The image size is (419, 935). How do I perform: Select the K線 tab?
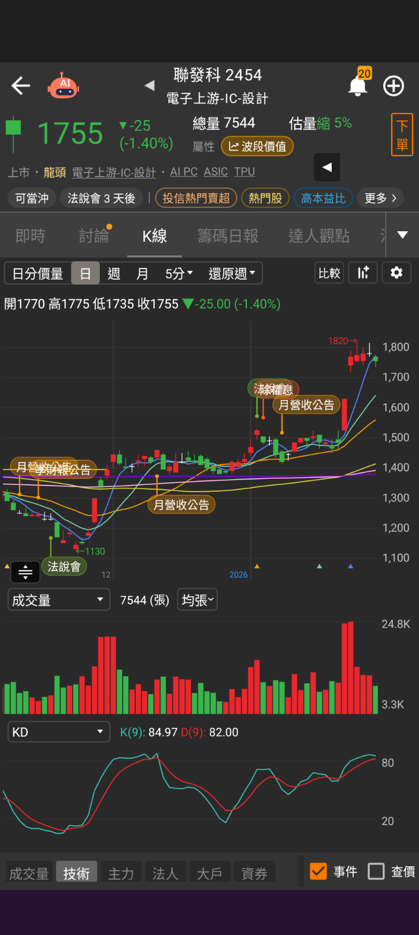click(x=154, y=236)
